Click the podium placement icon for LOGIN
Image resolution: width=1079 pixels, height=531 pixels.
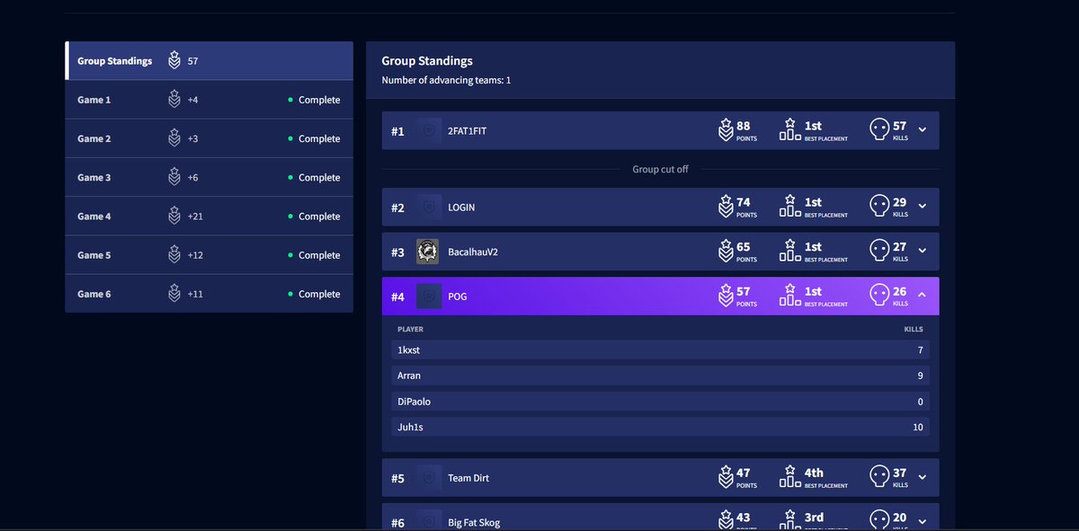pyautogui.click(x=790, y=206)
